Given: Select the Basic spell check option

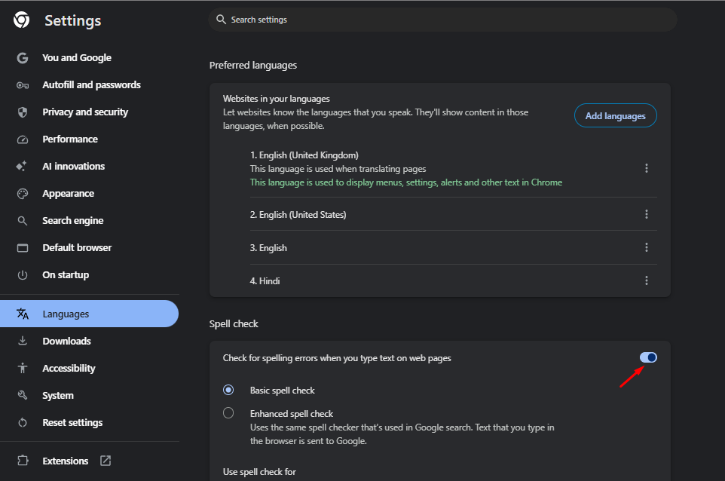Looking at the screenshot, I should 228,390.
